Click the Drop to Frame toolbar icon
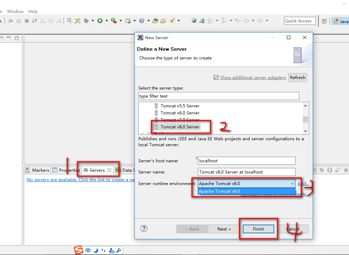The height and width of the screenshot is (255, 349). click(x=70, y=21)
